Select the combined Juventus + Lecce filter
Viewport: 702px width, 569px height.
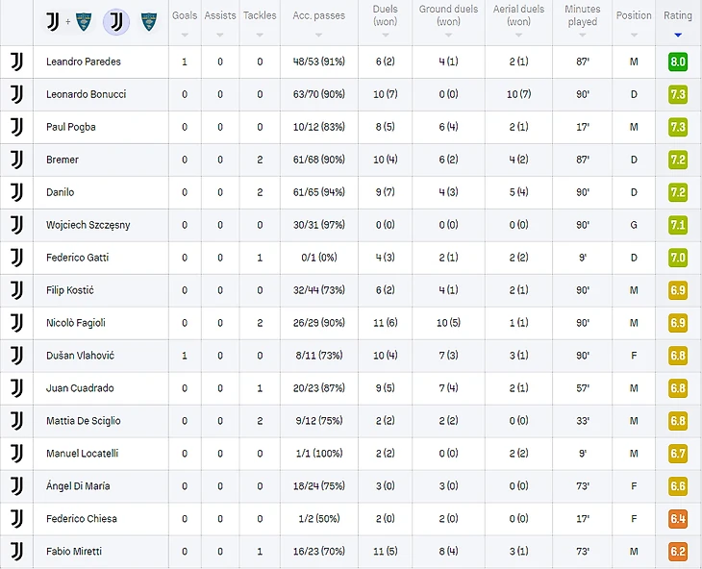(x=68, y=21)
